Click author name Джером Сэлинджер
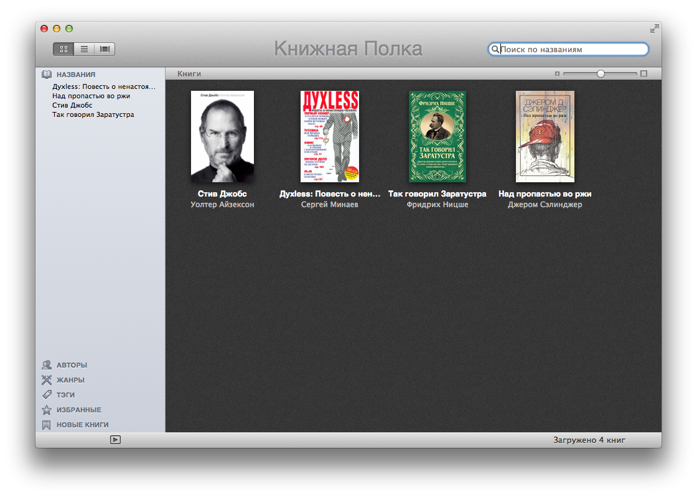This screenshot has width=697, height=497. point(545,205)
